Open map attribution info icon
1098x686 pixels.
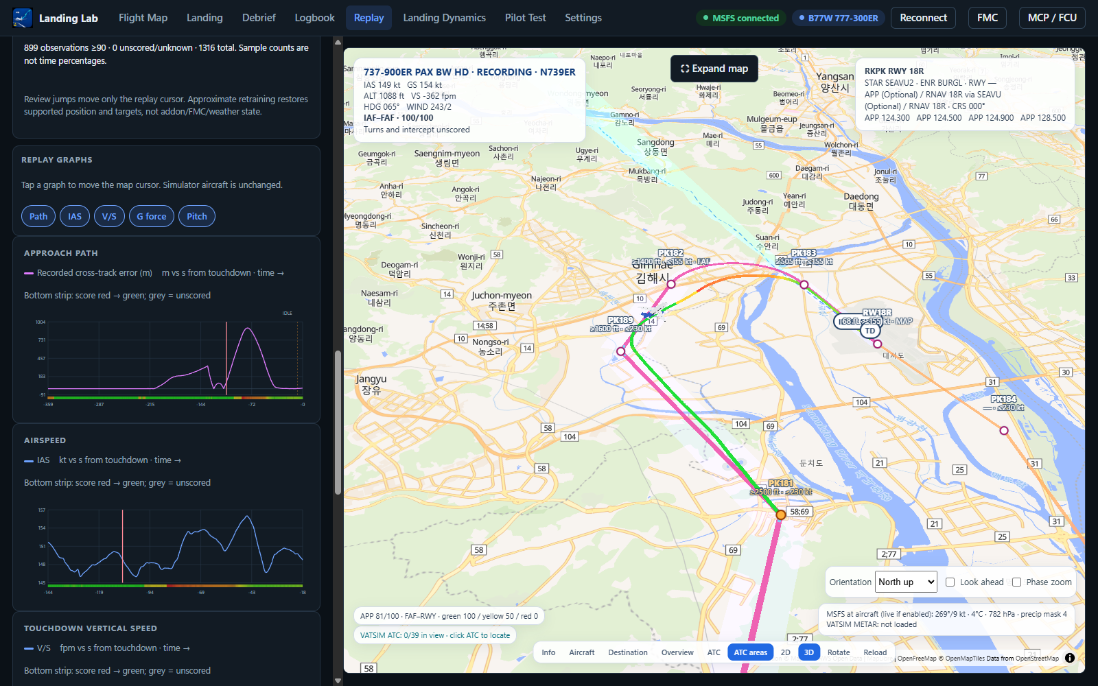point(1070,658)
